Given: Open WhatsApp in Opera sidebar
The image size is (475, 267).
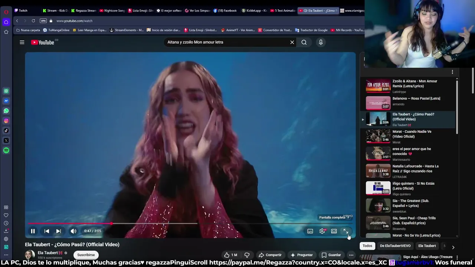Looking at the screenshot, I should click(6, 111).
